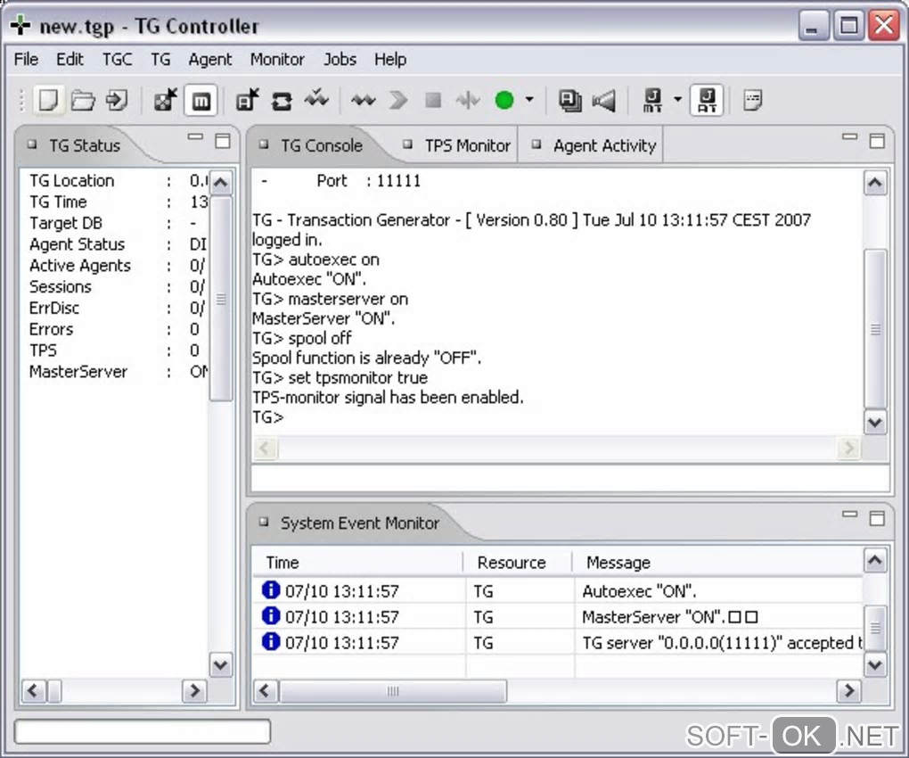Click the megaphone broadcast icon

tap(604, 102)
